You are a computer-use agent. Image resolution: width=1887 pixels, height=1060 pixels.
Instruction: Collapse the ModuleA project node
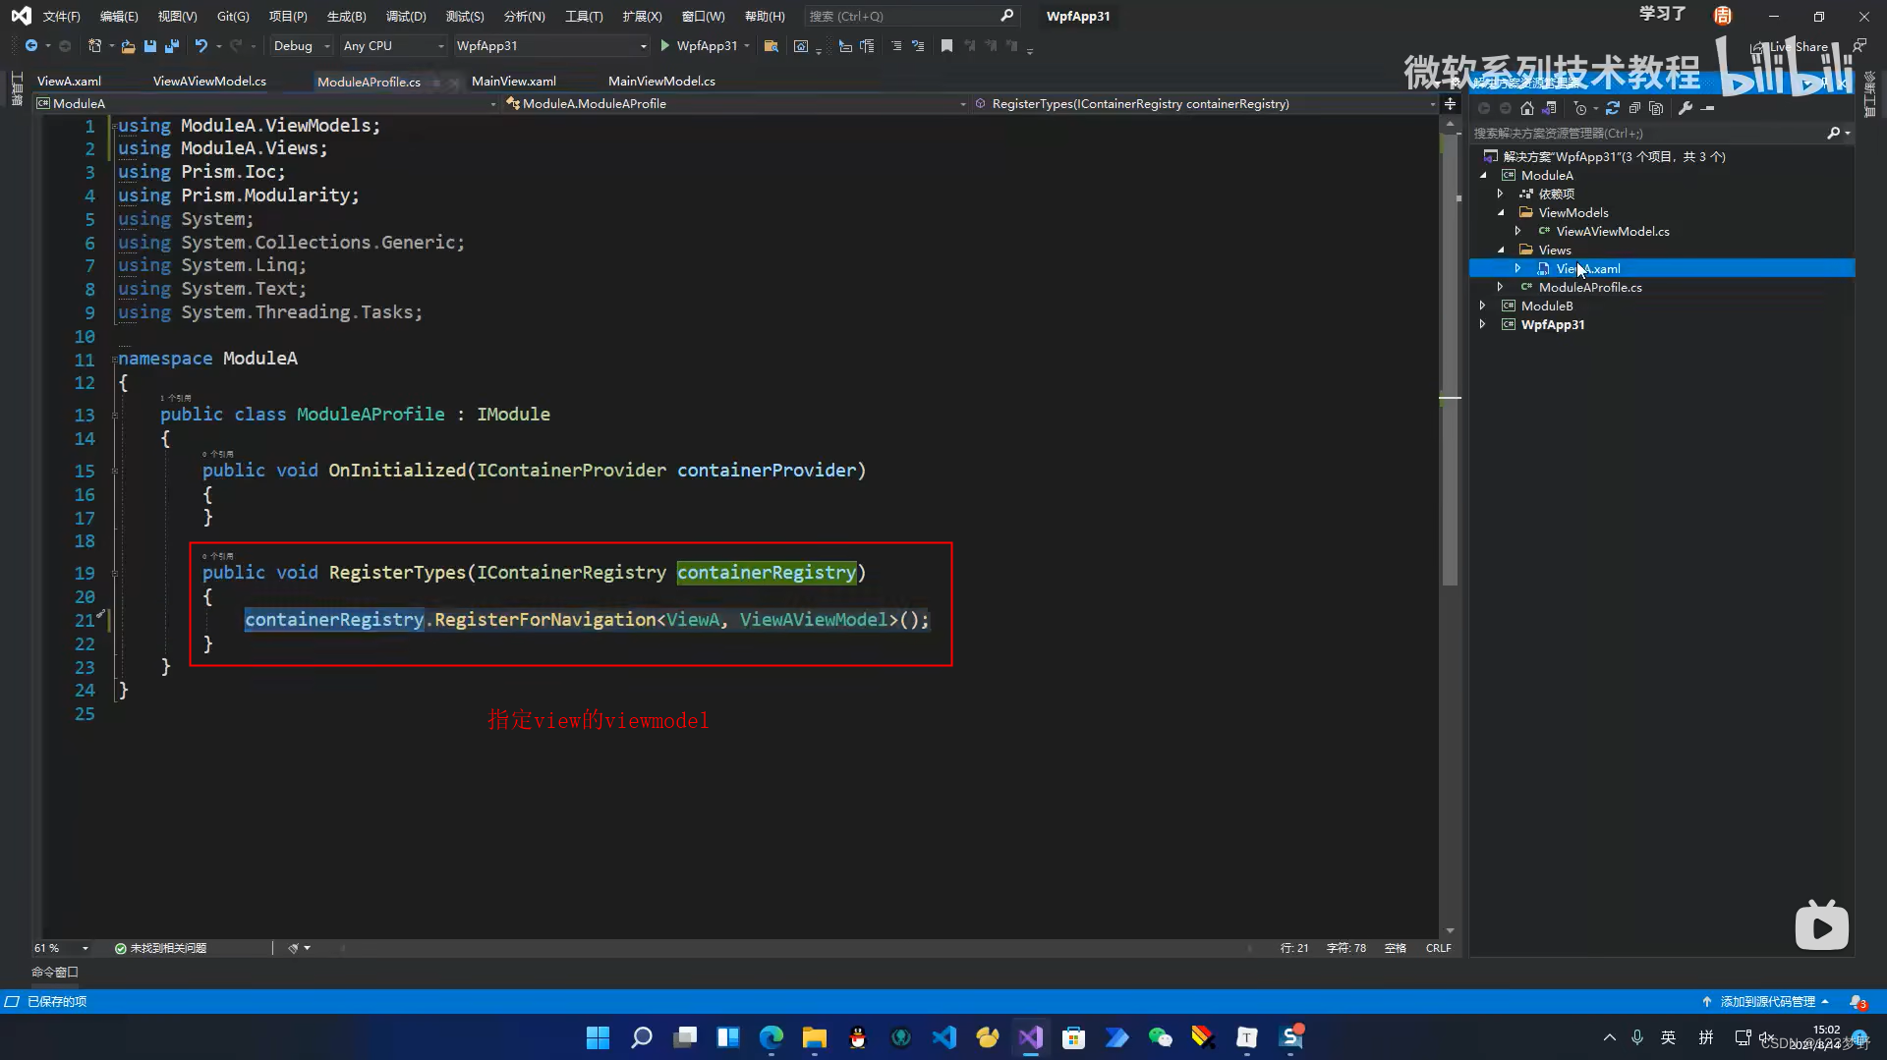1483,175
